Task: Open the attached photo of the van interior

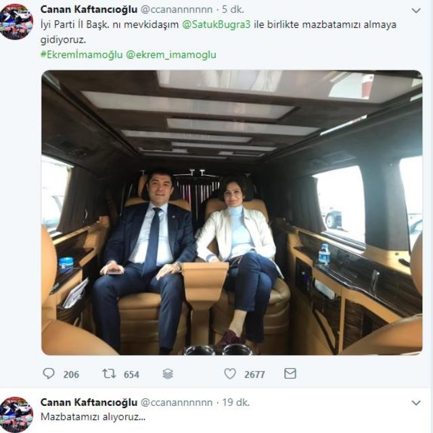Action: (231, 212)
